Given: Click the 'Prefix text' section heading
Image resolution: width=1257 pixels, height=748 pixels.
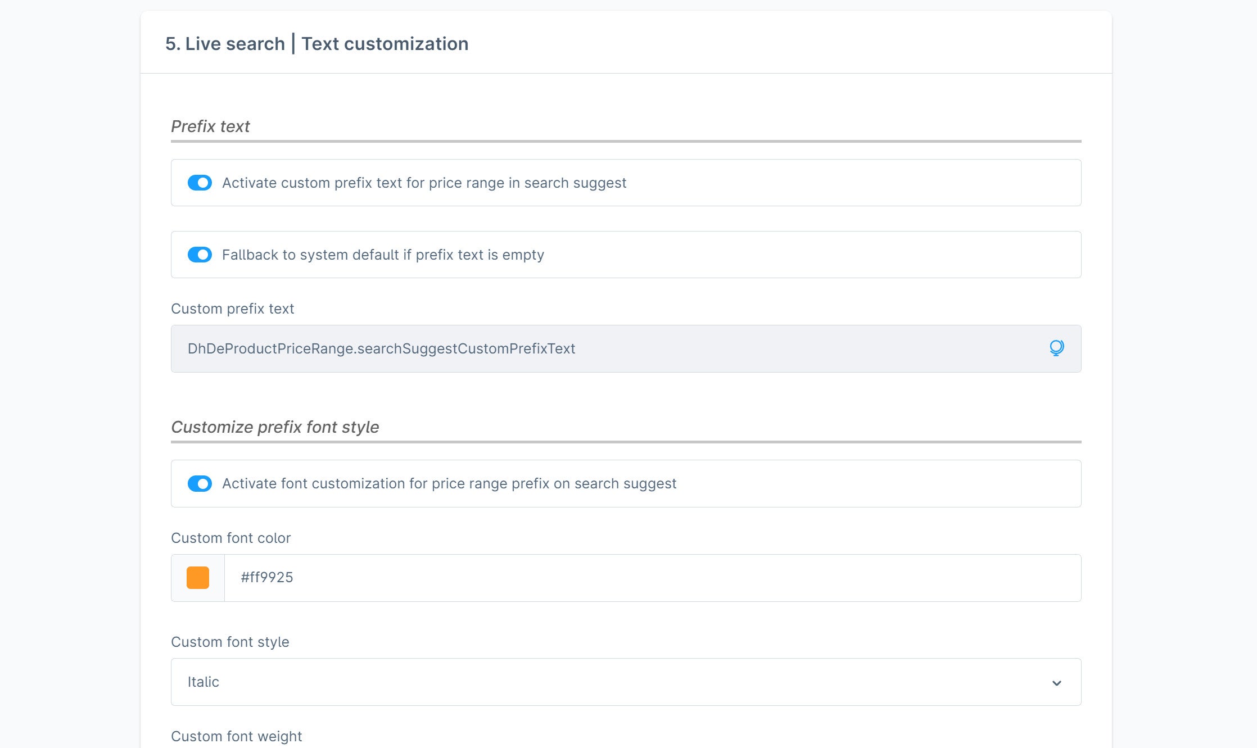Looking at the screenshot, I should click(x=210, y=126).
